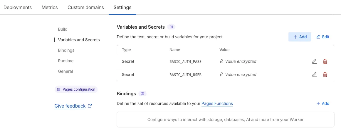
Task: Switch to the Metrics tab
Action: click(50, 7)
